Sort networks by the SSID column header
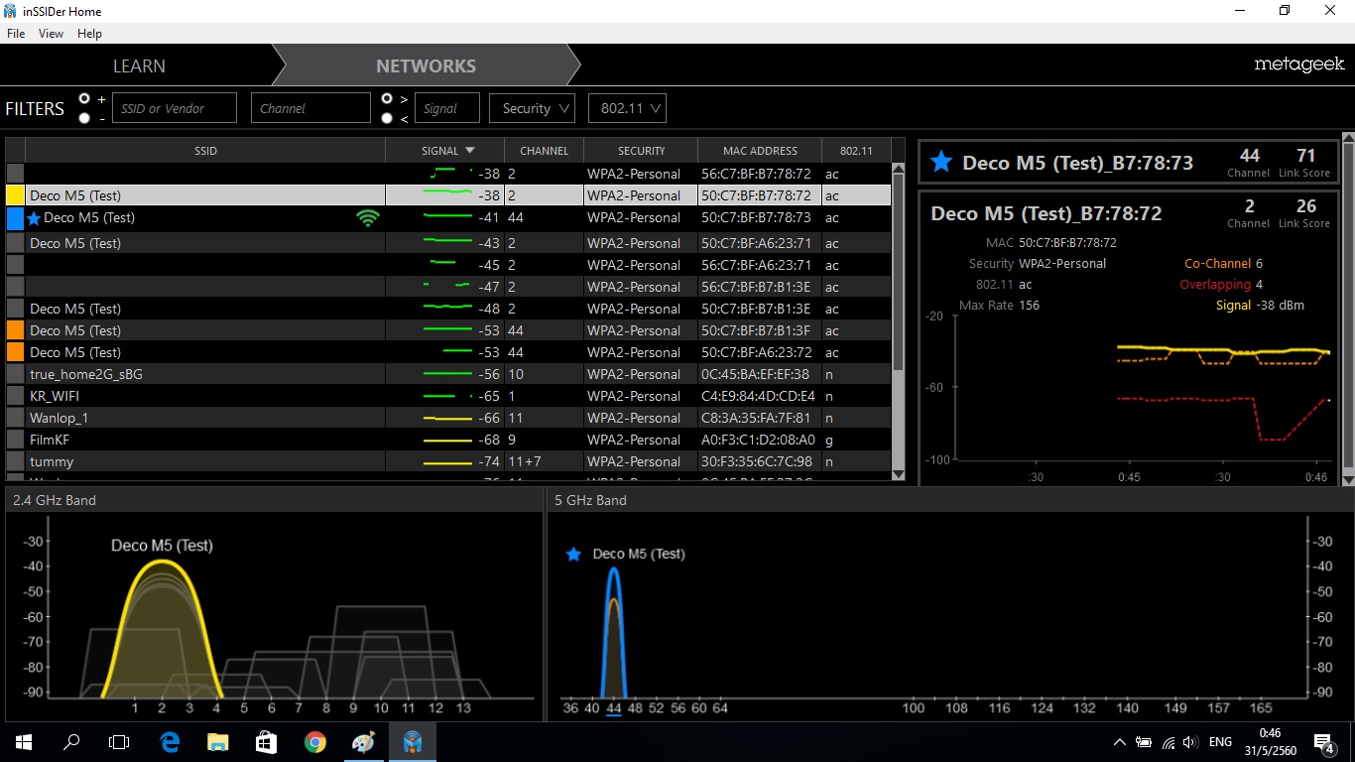Screen dimensions: 1355x762 click(x=205, y=151)
